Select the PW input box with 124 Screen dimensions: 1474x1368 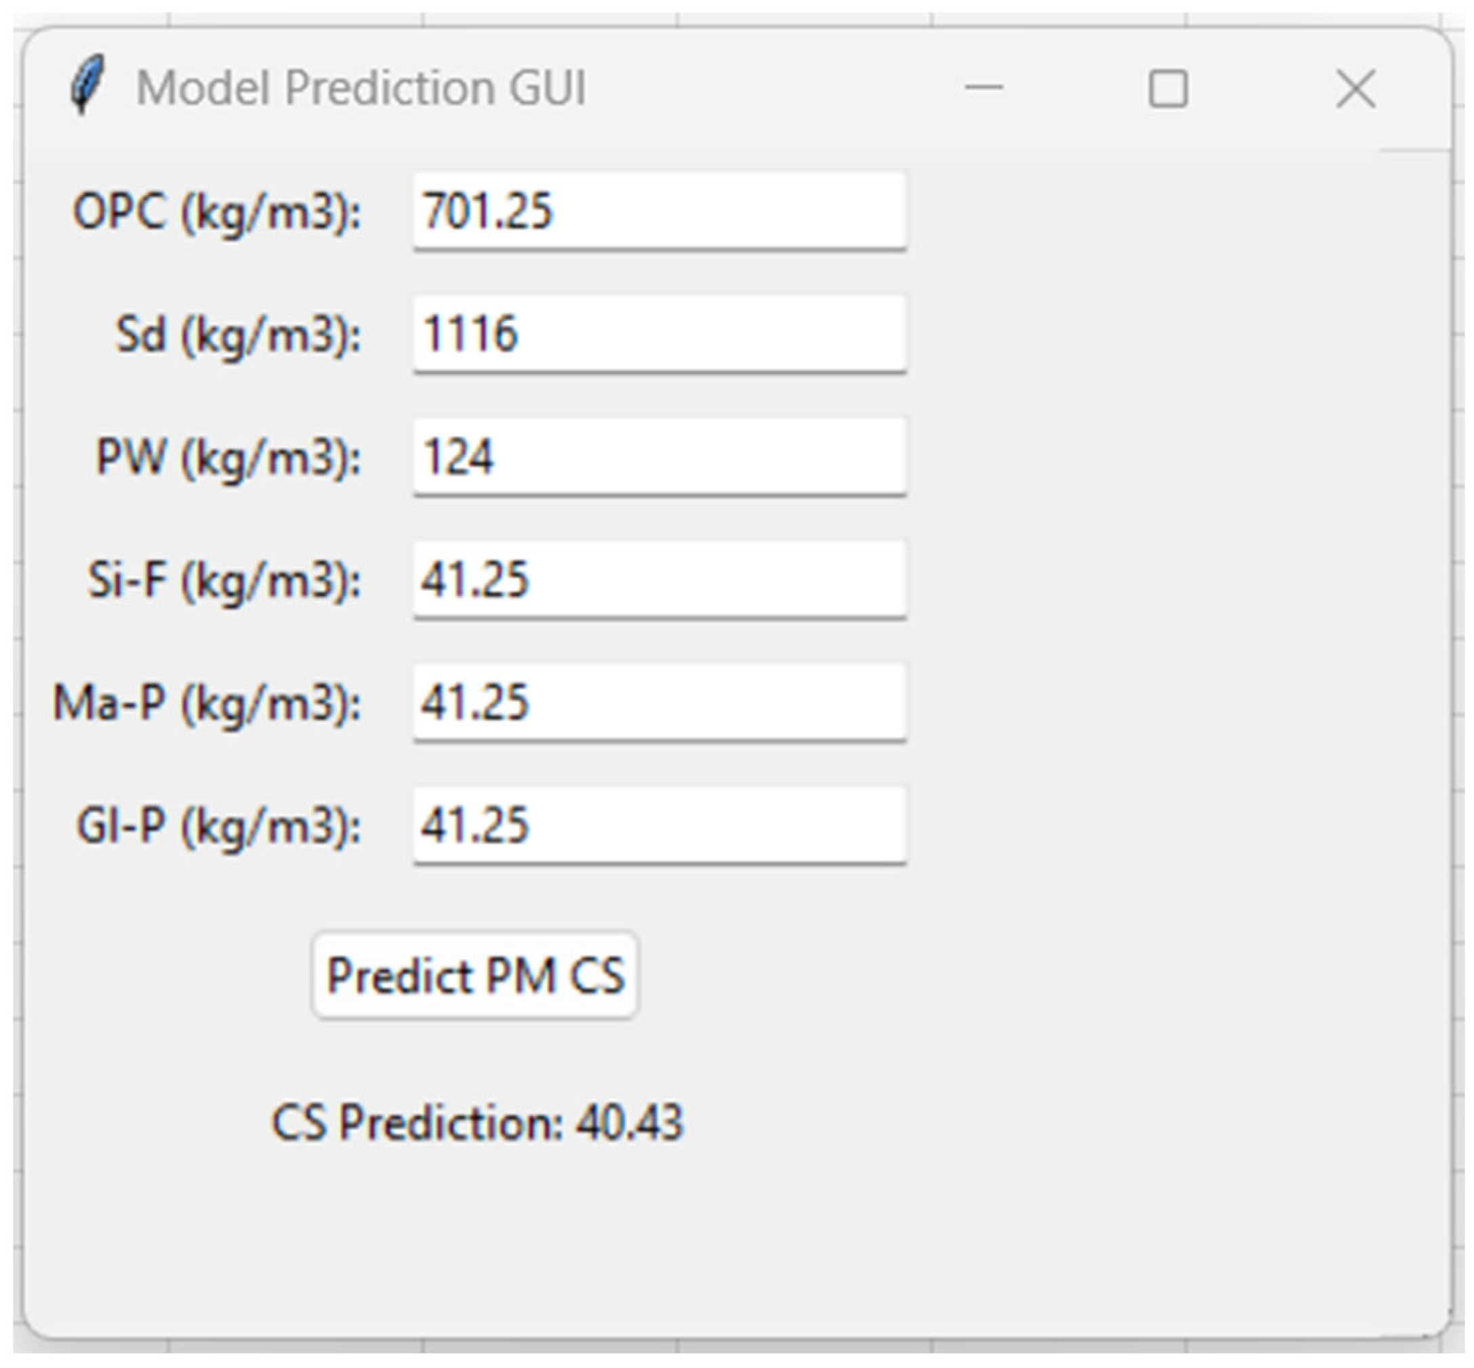pos(659,456)
